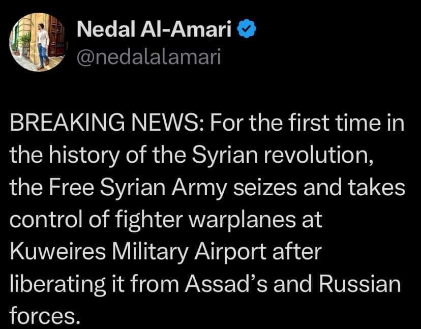
Task: Click the word "seizes" in the tweet
Action: 265,188
